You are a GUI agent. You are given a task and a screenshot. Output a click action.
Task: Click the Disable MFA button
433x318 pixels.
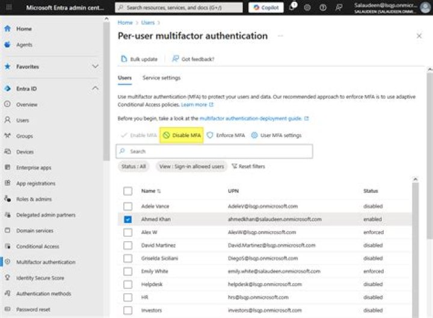tap(182, 135)
